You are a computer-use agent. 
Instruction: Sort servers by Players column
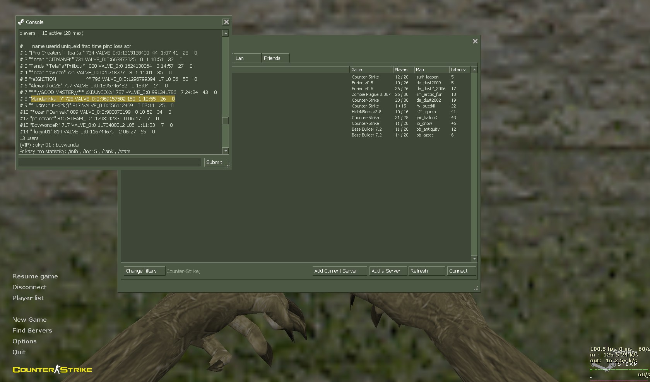[403, 70]
